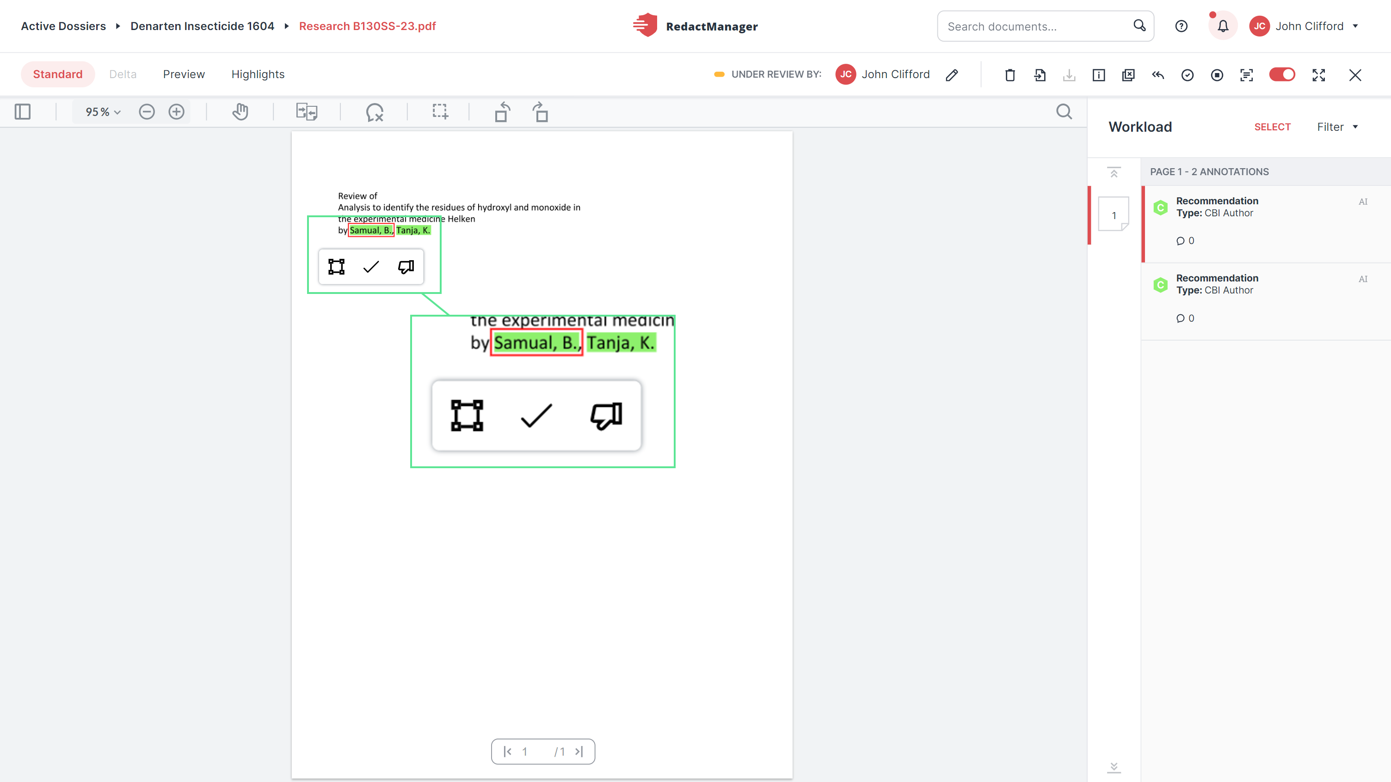Image resolution: width=1391 pixels, height=782 pixels.
Task: Reject recommendation with the thumbs-down icon
Action: pos(406,267)
